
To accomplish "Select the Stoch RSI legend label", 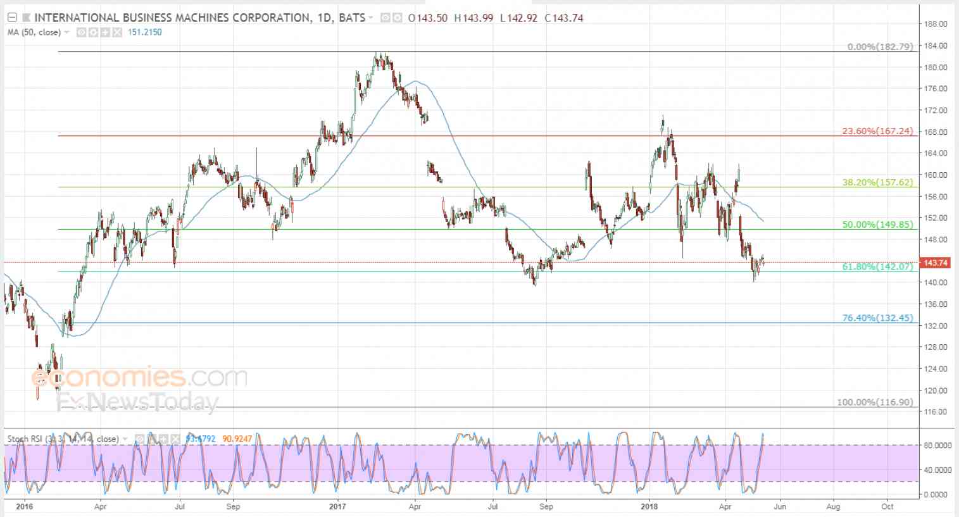I will pos(63,439).
